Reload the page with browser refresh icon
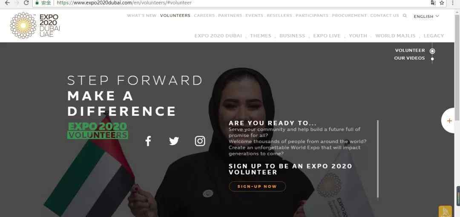Viewport: 460px width, 217px height. [x=26, y=3]
